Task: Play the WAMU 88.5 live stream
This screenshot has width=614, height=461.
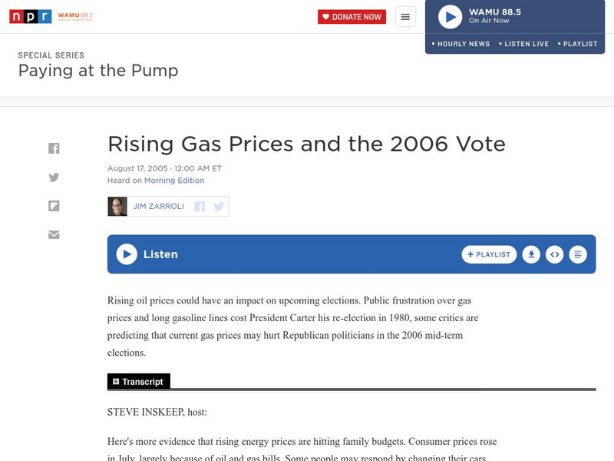Action: click(448, 15)
